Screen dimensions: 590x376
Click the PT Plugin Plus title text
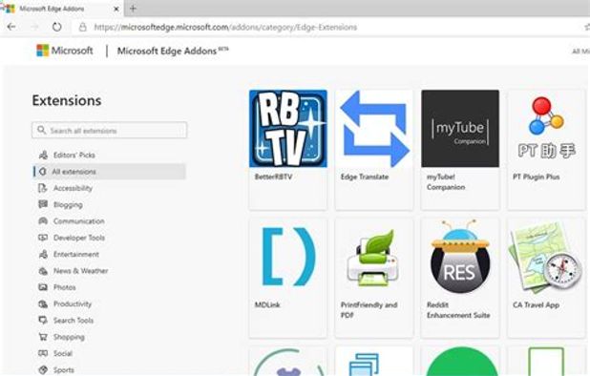pos(537,177)
